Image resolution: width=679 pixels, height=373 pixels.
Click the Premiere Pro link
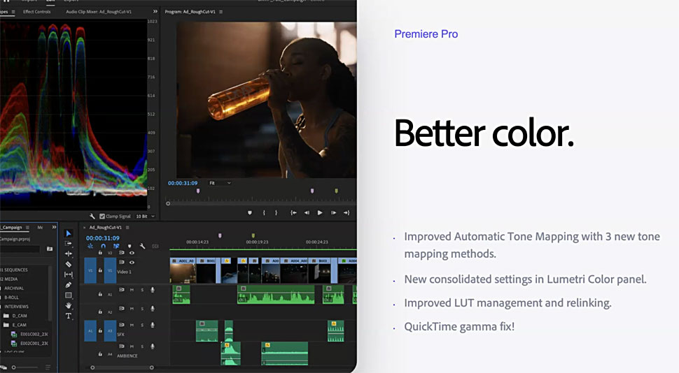[426, 34]
